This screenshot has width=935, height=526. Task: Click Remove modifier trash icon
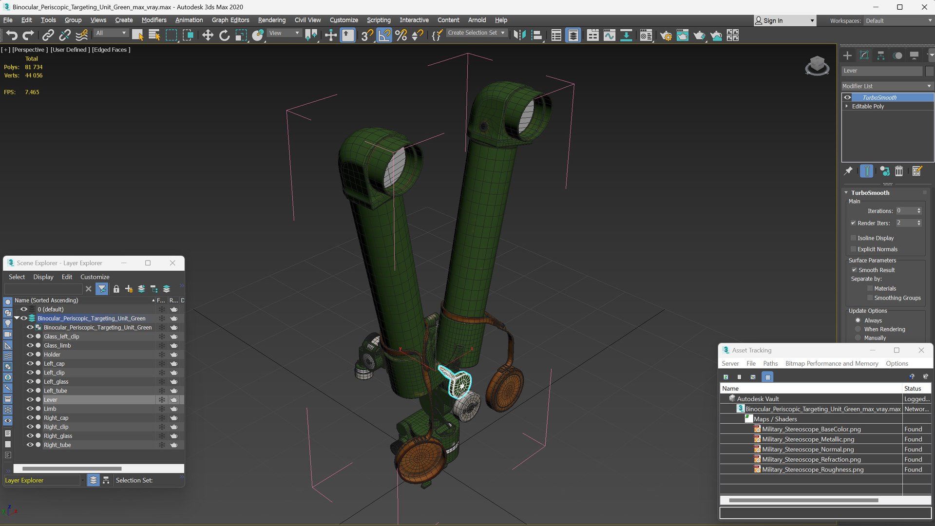pos(899,171)
